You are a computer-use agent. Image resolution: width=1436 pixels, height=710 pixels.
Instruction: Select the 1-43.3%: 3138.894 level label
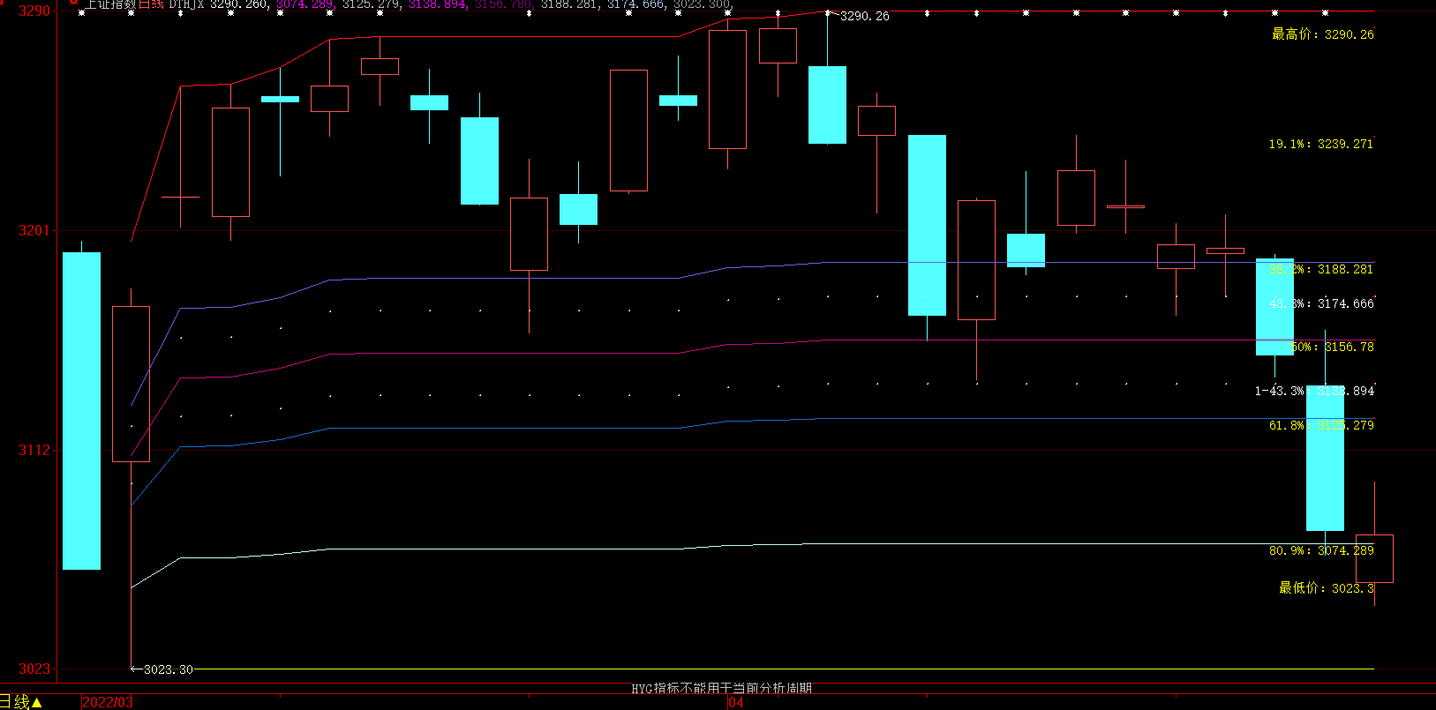[x=1314, y=391]
